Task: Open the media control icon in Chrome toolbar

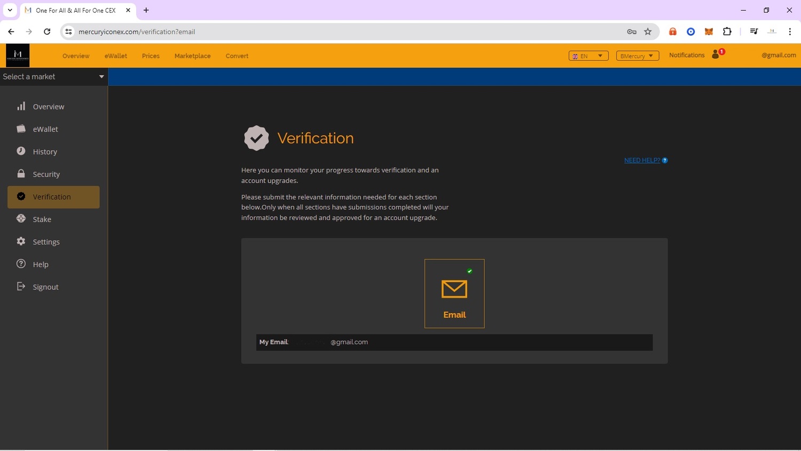Action: [x=753, y=32]
